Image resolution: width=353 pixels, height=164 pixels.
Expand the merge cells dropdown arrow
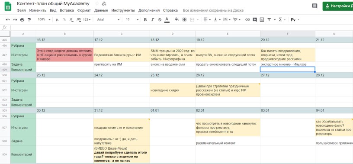pyautogui.click(x=198, y=20)
